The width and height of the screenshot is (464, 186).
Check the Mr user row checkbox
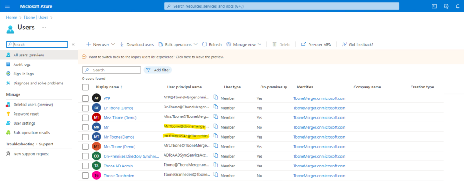coord(86,127)
